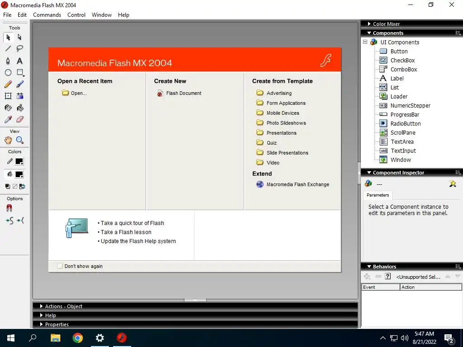
Task: Open Chrome from the taskbar
Action: [78, 338]
